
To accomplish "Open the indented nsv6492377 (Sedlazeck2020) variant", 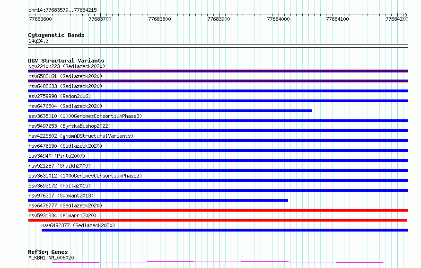I will (78, 225).
